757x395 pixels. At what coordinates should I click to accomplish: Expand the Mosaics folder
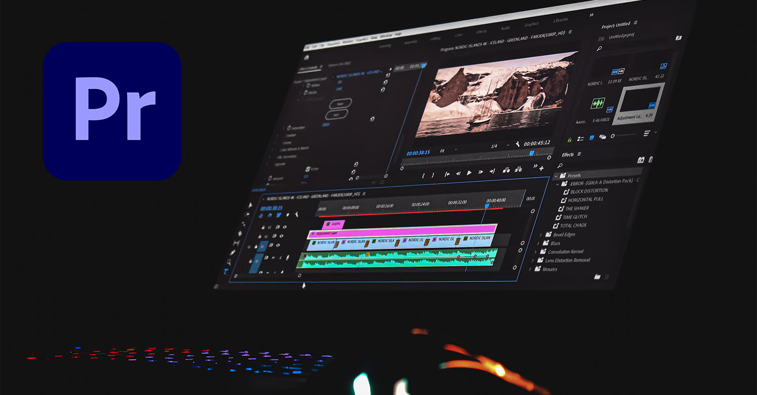tap(530, 269)
